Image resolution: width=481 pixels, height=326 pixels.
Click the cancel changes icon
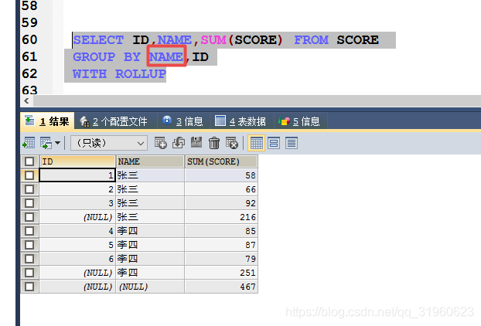pyautogui.click(x=231, y=143)
